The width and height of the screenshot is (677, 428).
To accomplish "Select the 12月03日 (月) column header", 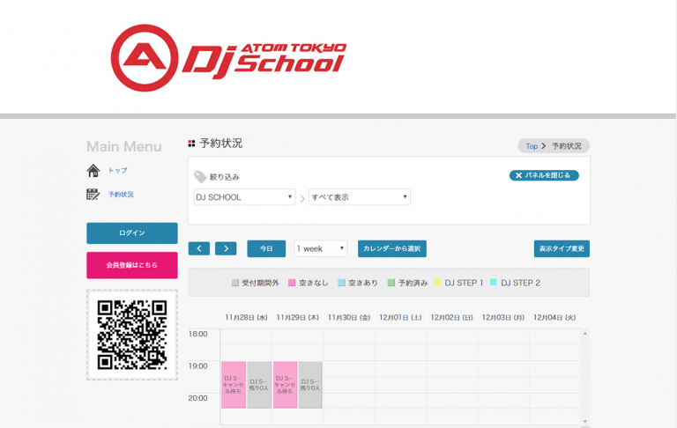I will 503,318.
